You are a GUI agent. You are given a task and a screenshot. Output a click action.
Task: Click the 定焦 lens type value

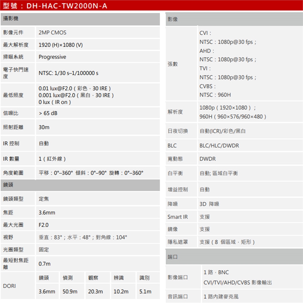(x=44, y=199)
